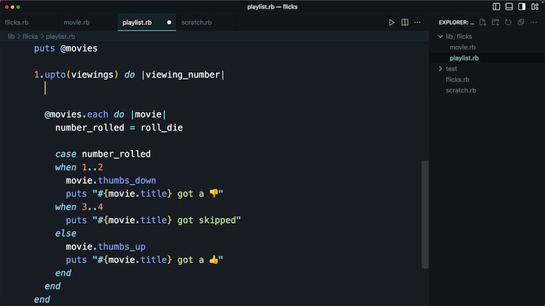This screenshot has height=306, width=545.
Task: Click 'when 1..2' line
Action: point(79,168)
